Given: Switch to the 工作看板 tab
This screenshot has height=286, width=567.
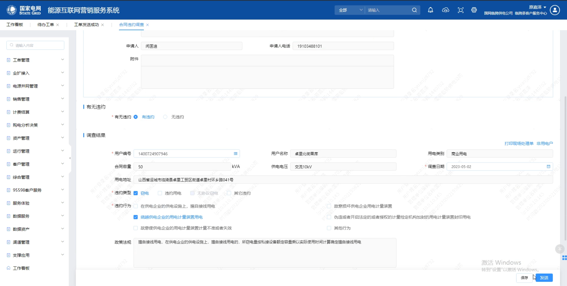Looking at the screenshot, I should 15,25.
